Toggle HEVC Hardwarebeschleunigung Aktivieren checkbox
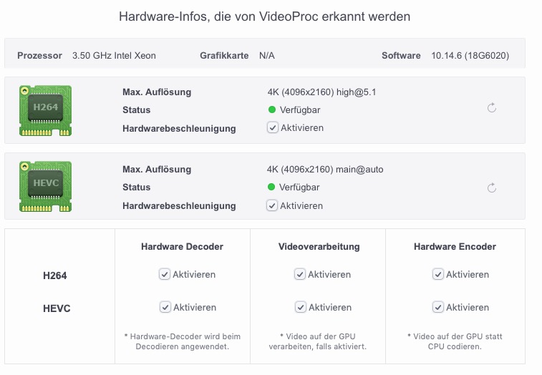Viewport: 542px width, 375px height. coord(271,205)
